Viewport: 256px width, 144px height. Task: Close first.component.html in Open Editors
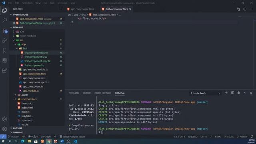14,23
